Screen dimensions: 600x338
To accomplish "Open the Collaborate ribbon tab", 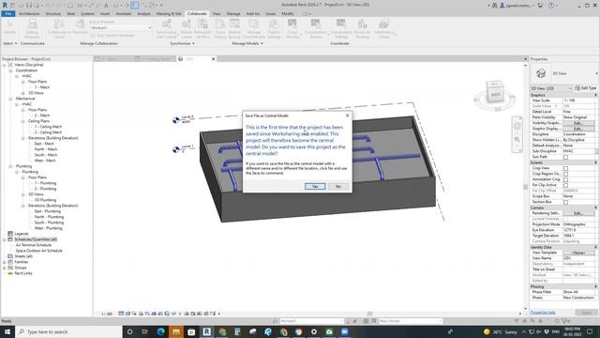I will pos(197,13).
